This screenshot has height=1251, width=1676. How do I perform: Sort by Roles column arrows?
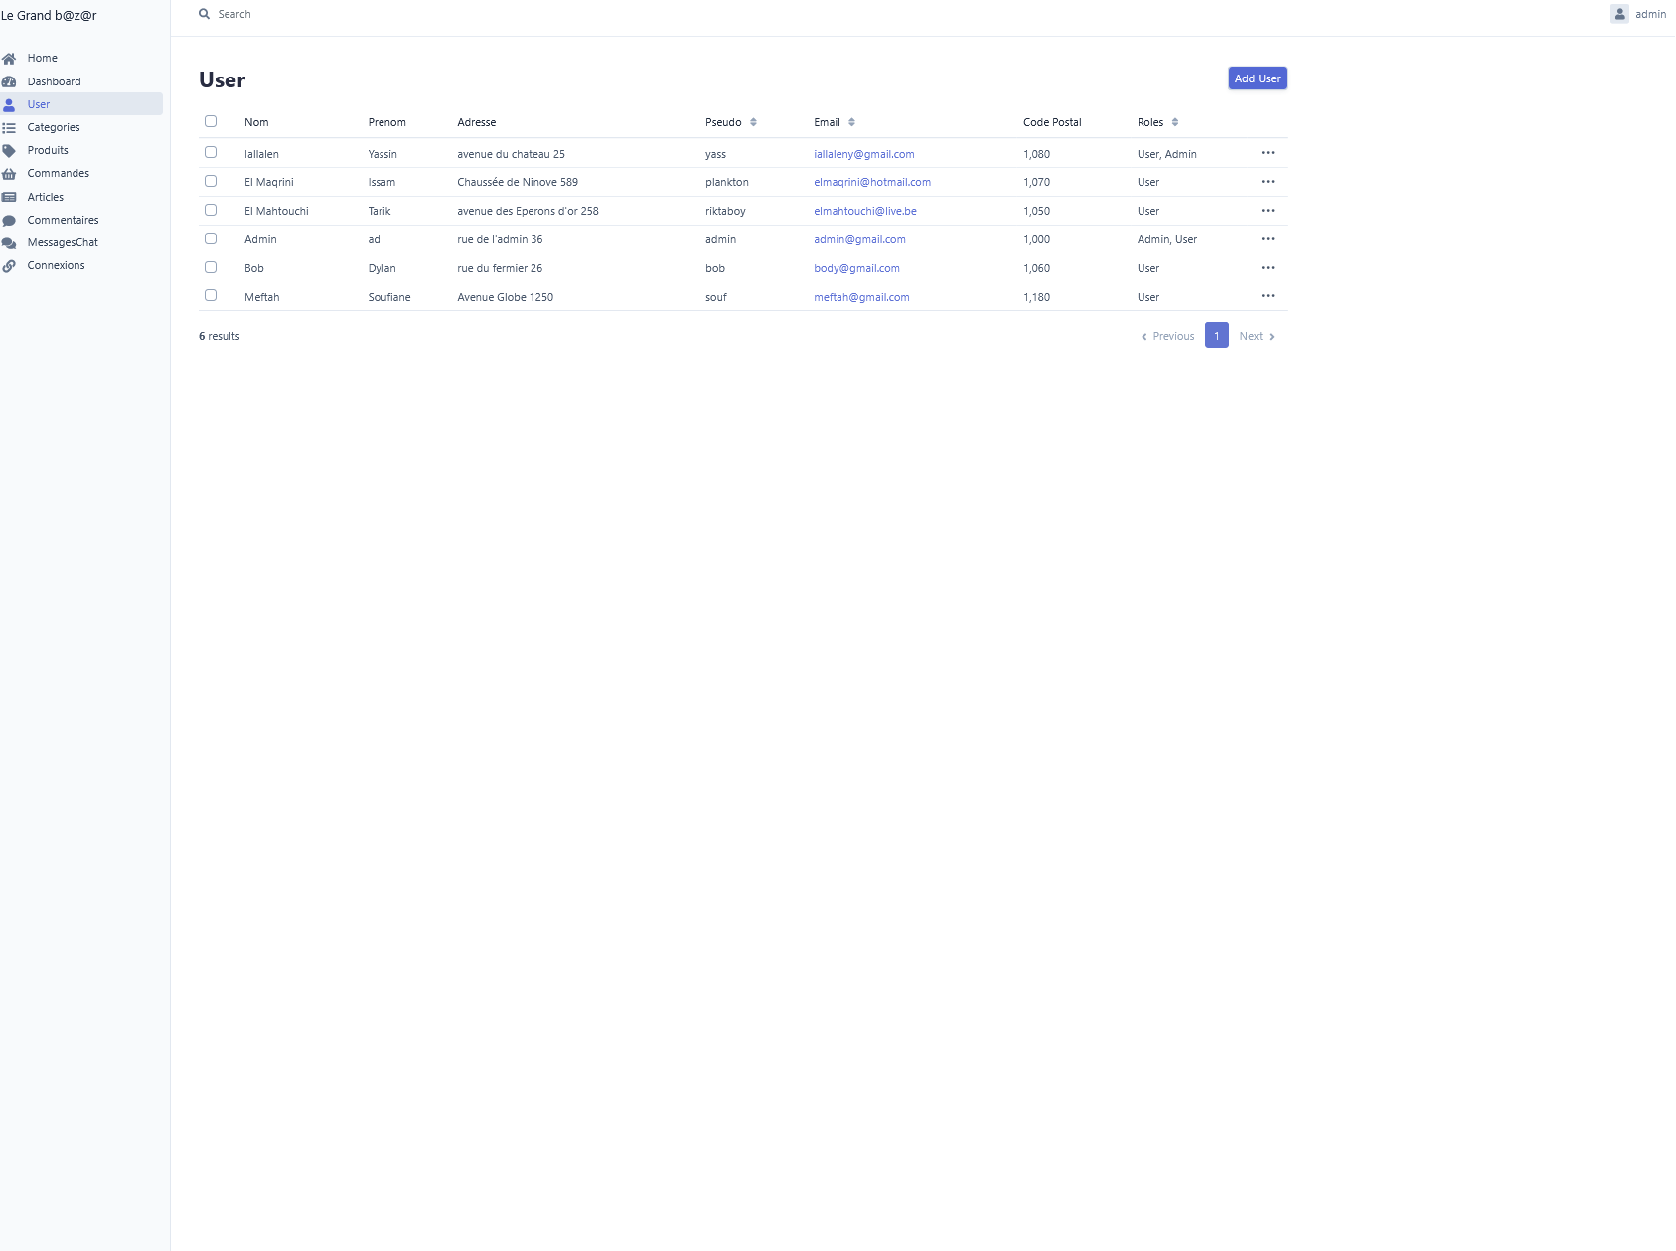pyautogui.click(x=1175, y=122)
